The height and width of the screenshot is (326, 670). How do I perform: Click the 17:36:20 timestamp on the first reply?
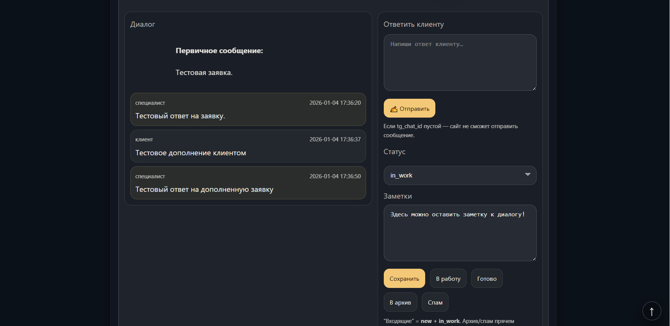tap(335, 103)
